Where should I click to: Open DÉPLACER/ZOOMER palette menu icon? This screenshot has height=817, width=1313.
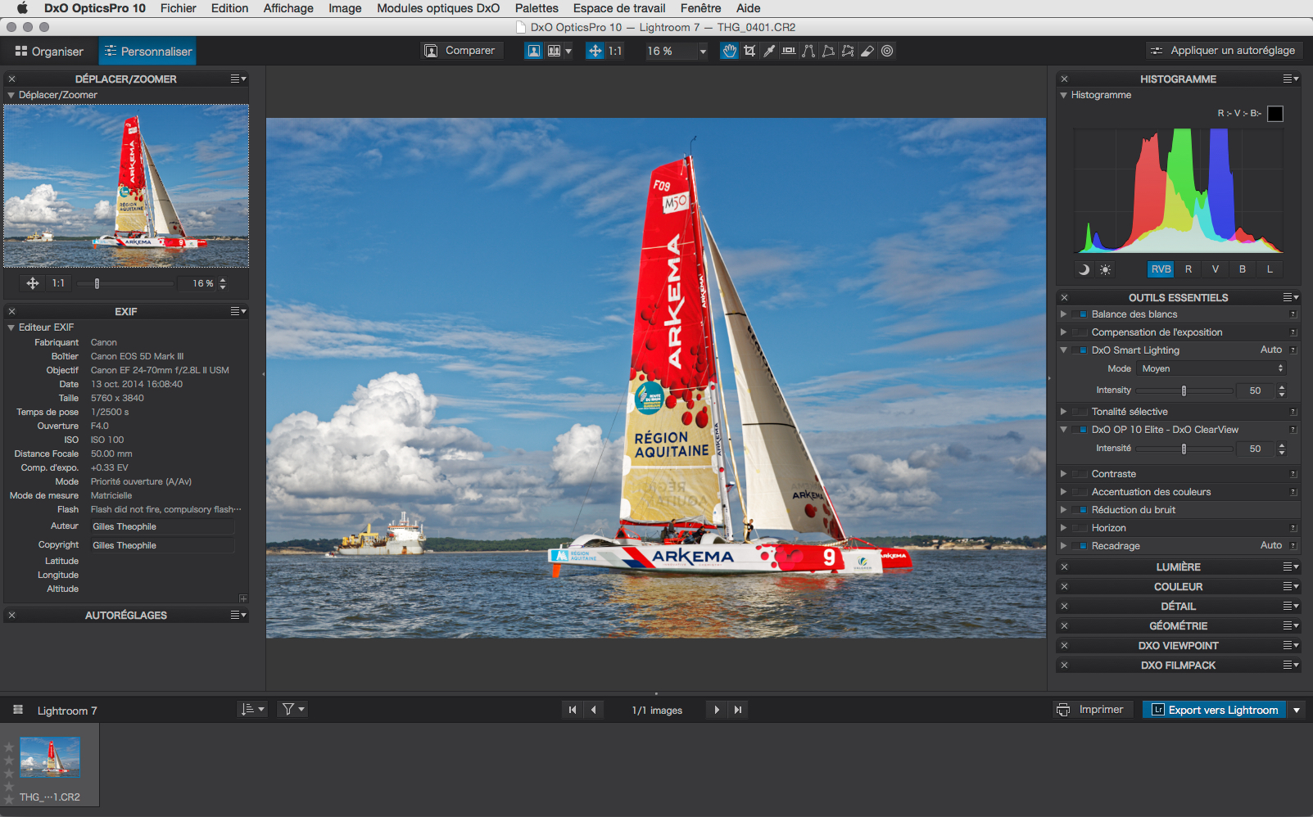(238, 79)
